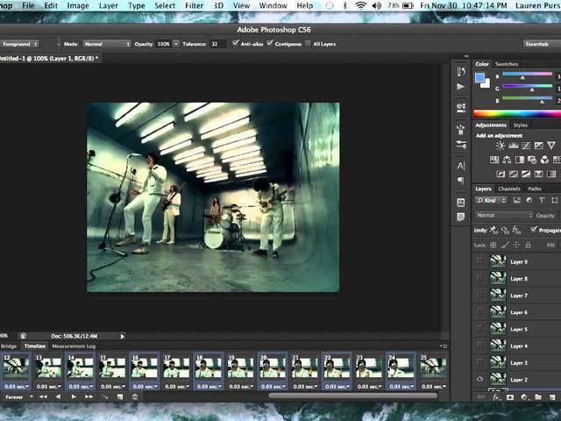Viewport: 561px width, 421px height.
Task: Switch to the Channels tab
Action: point(509,189)
